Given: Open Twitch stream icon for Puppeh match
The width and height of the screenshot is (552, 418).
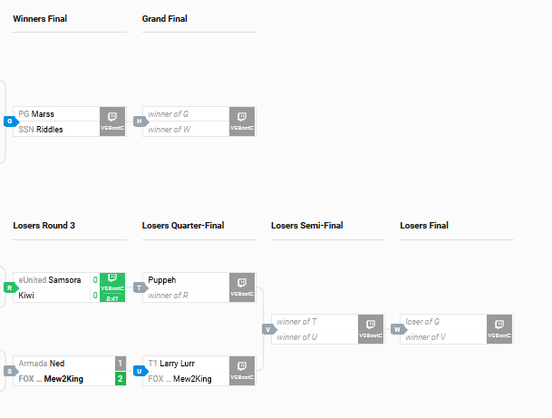Looking at the screenshot, I should coord(242,287).
